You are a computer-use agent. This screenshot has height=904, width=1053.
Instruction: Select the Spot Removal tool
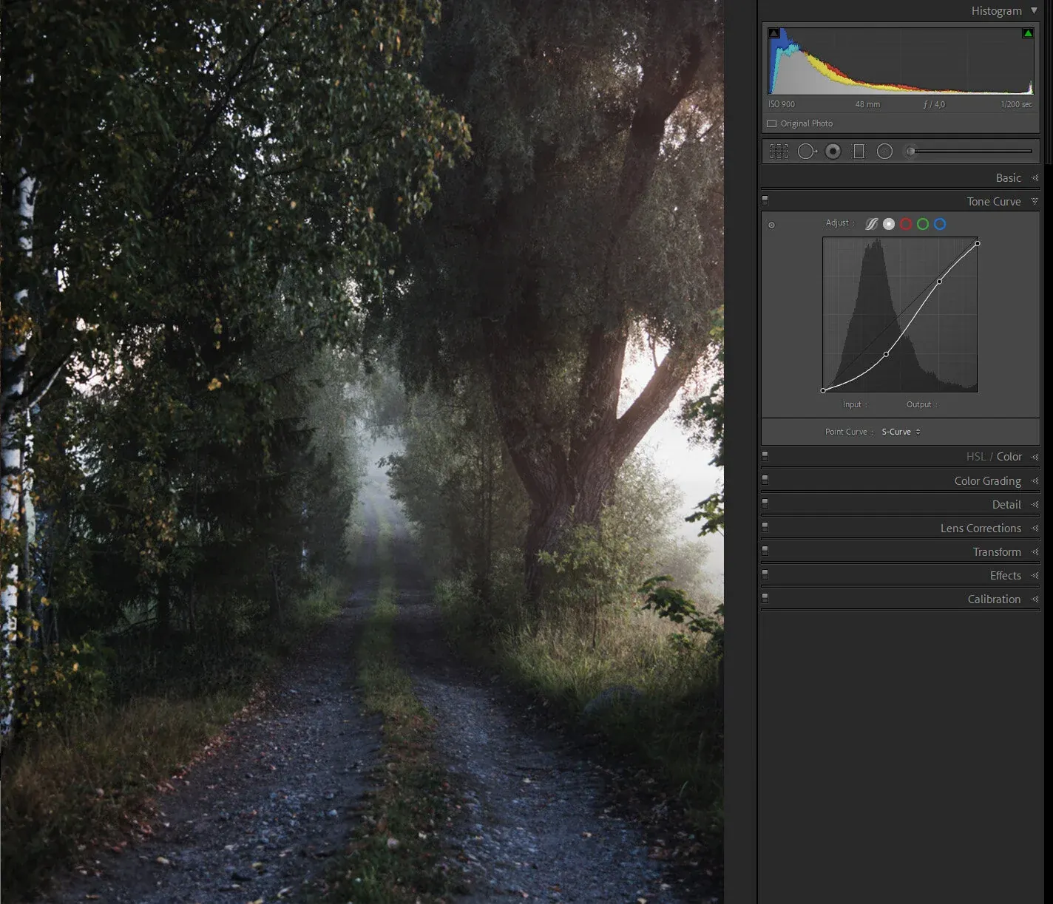click(x=806, y=152)
